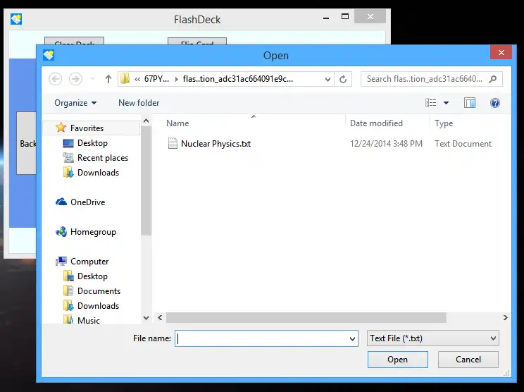Maximize the FlashDeck window

[345, 16]
